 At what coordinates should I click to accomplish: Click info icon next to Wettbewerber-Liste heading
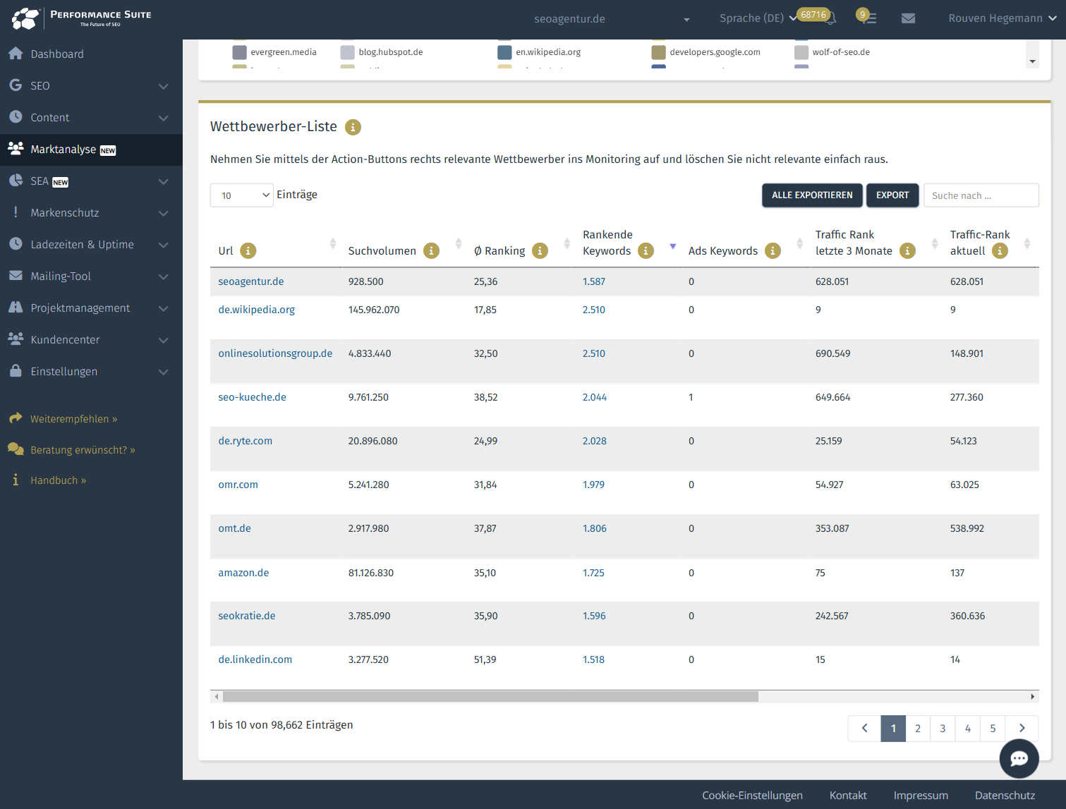pos(353,127)
